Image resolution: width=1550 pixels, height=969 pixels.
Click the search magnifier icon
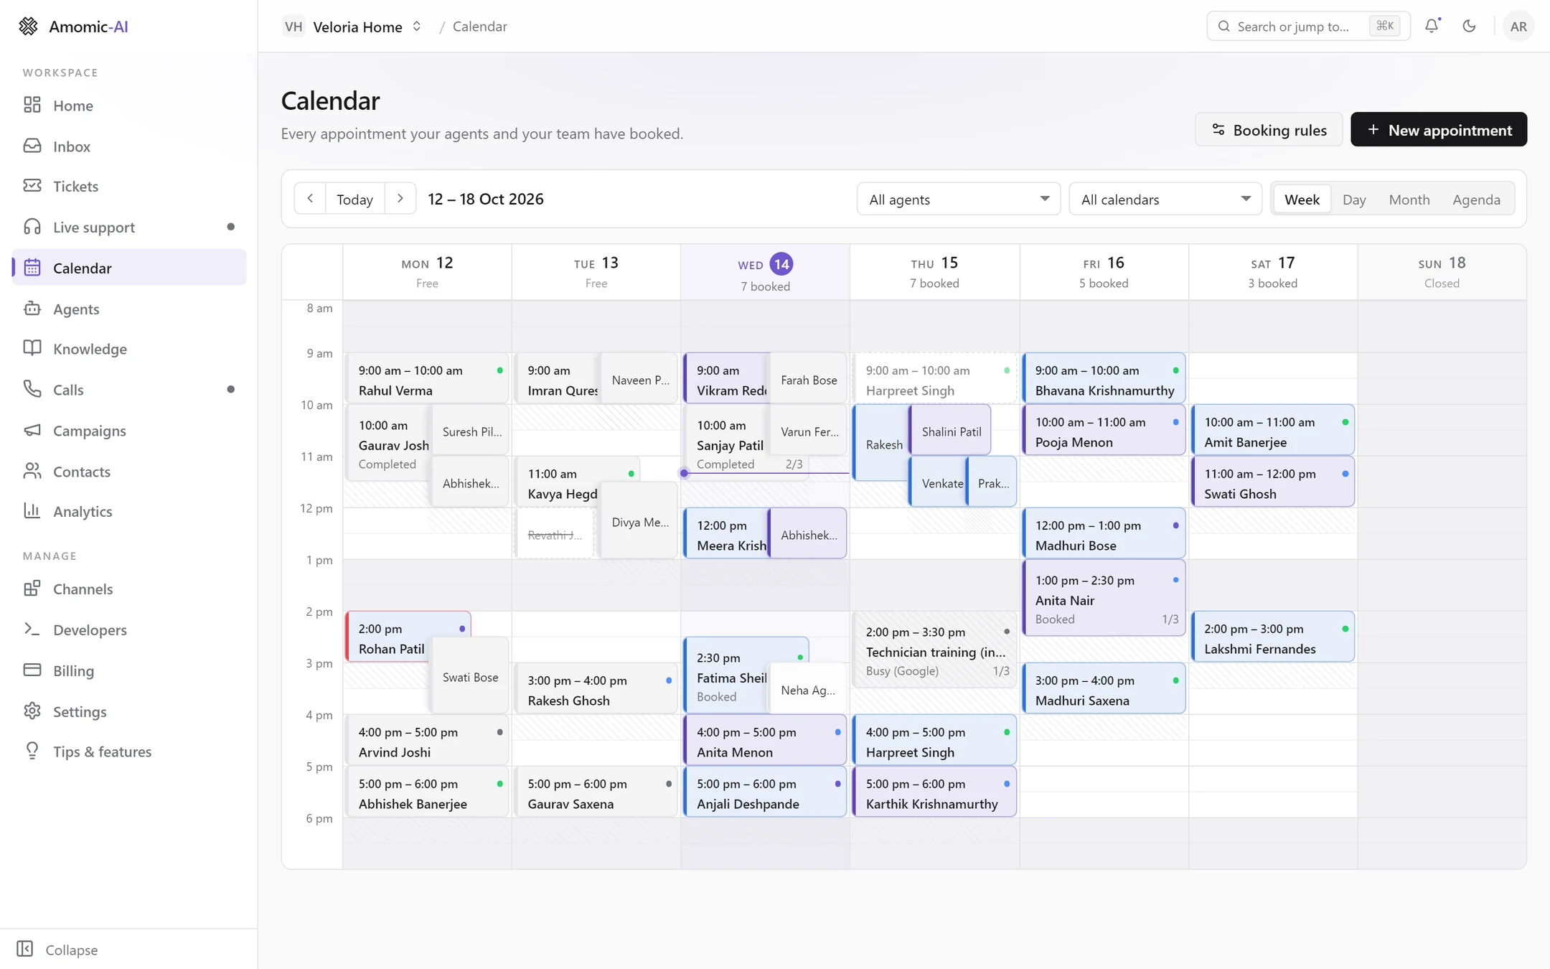(x=1224, y=27)
